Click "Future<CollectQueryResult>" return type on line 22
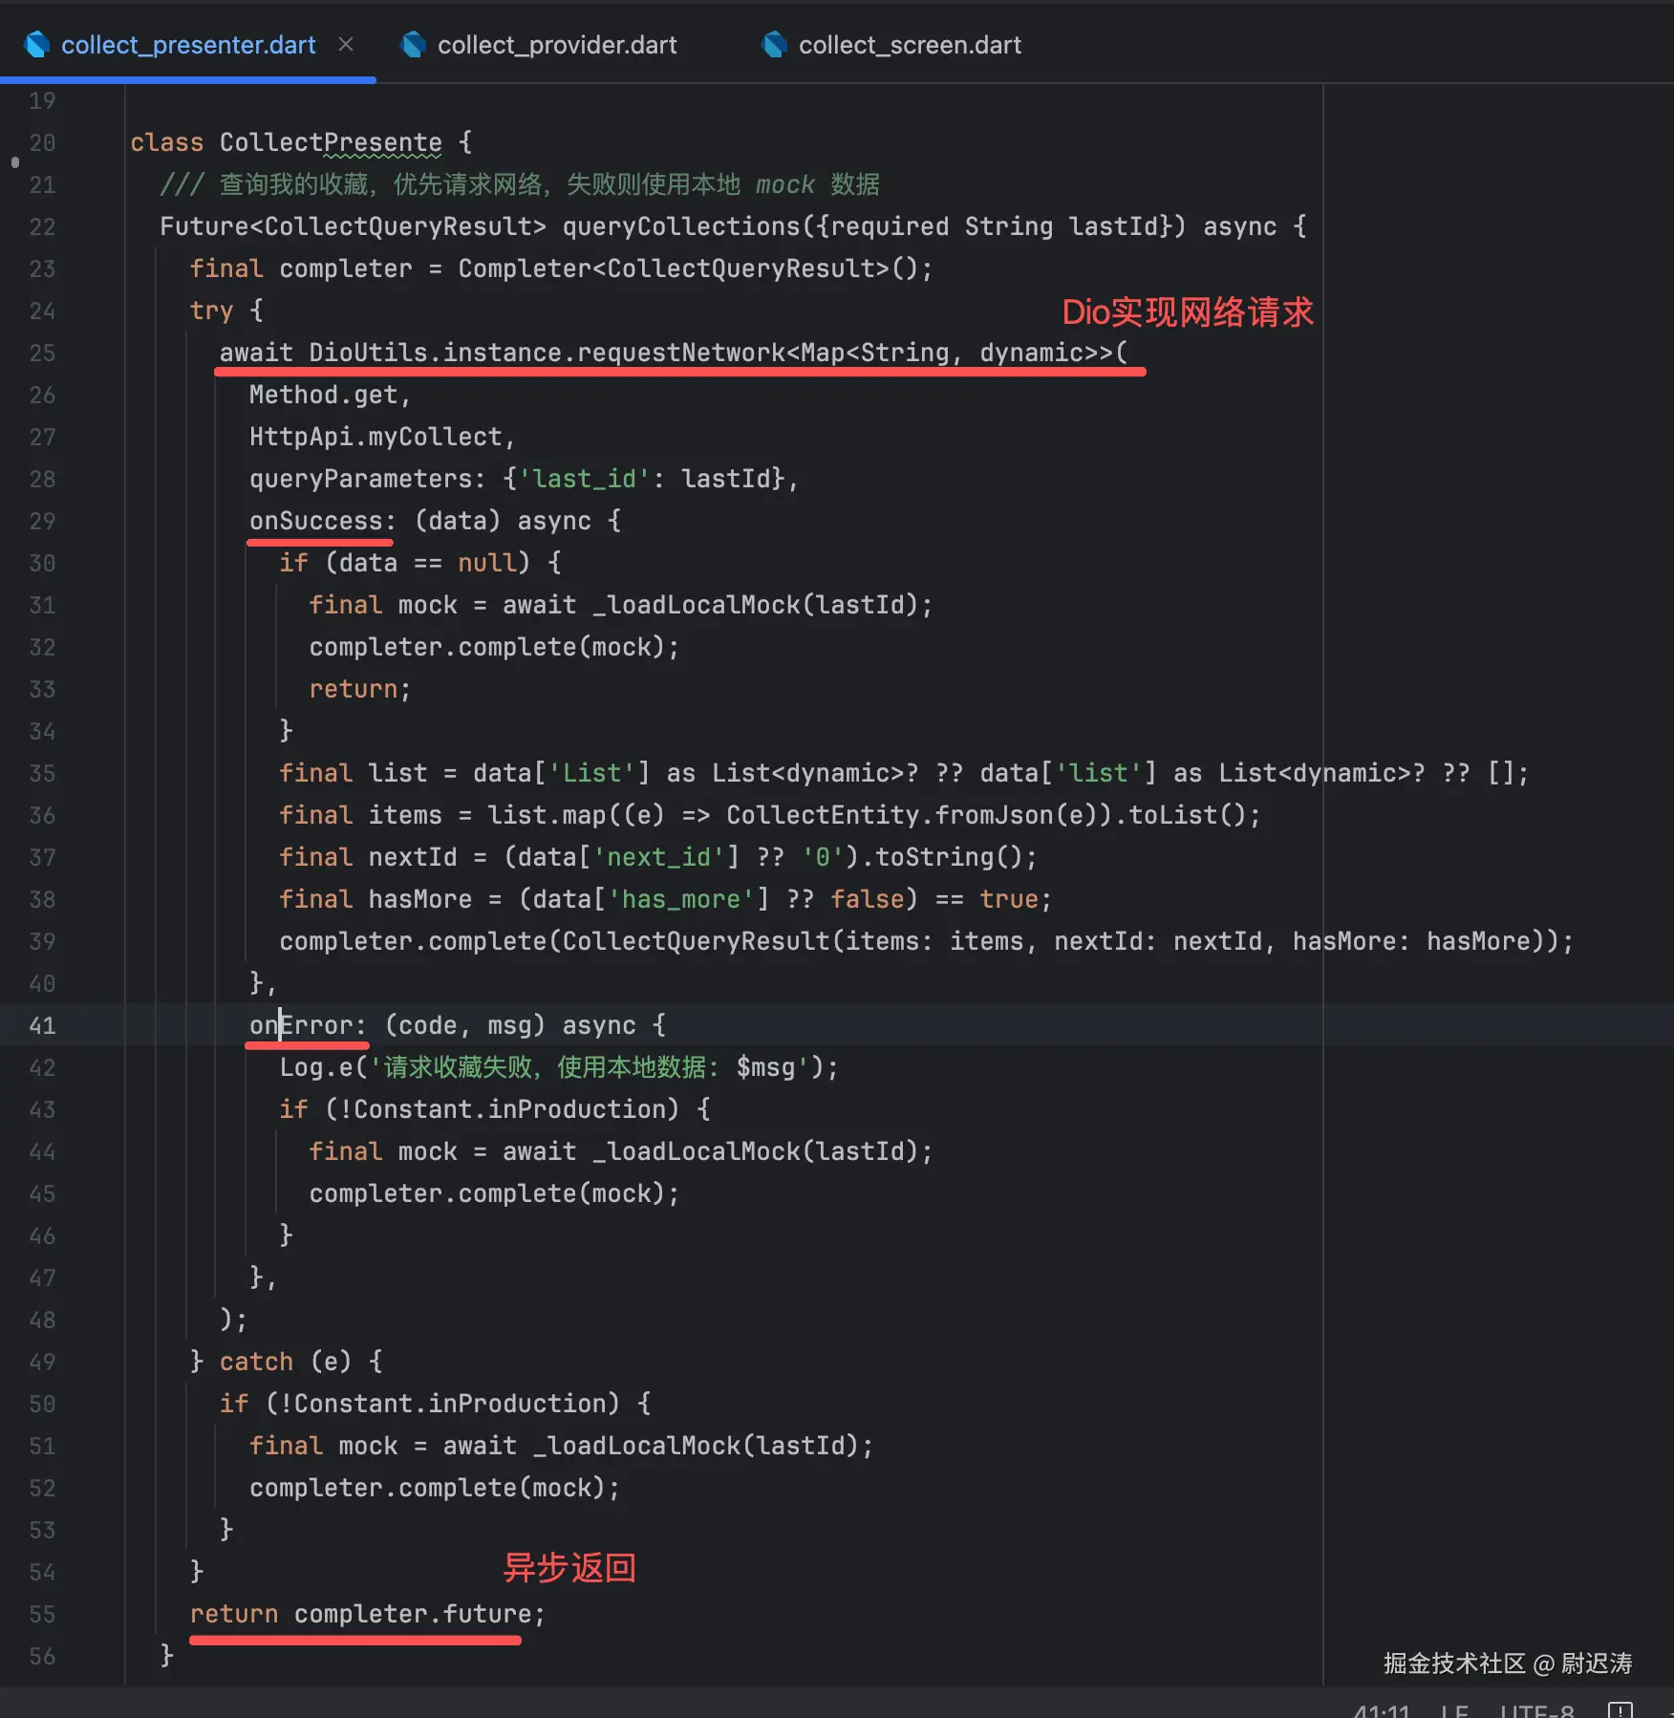This screenshot has width=1674, height=1718. pos(354,227)
